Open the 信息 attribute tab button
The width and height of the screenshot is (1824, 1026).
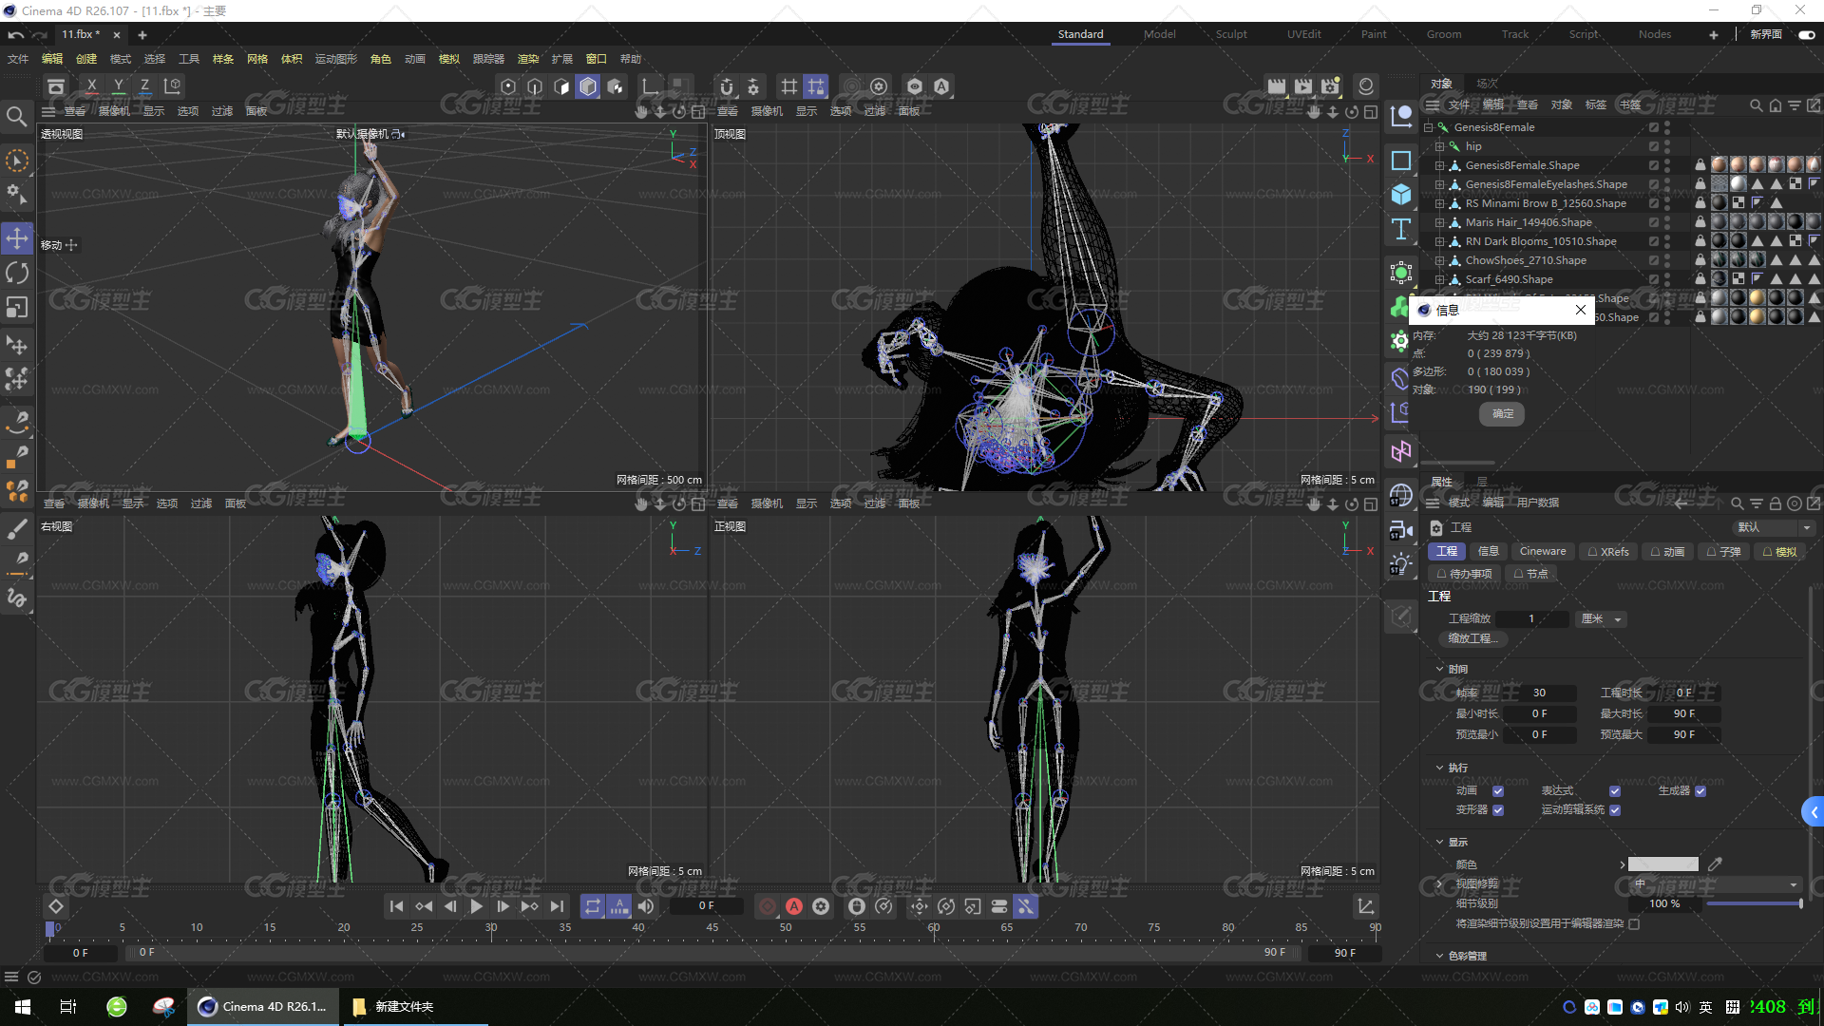pyautogui.click(x=1488, y=552)
